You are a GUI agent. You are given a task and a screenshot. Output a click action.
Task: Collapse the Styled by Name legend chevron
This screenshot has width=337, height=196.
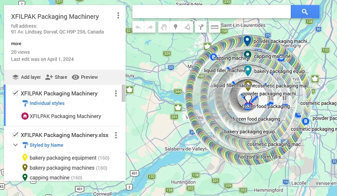[15, 145]
